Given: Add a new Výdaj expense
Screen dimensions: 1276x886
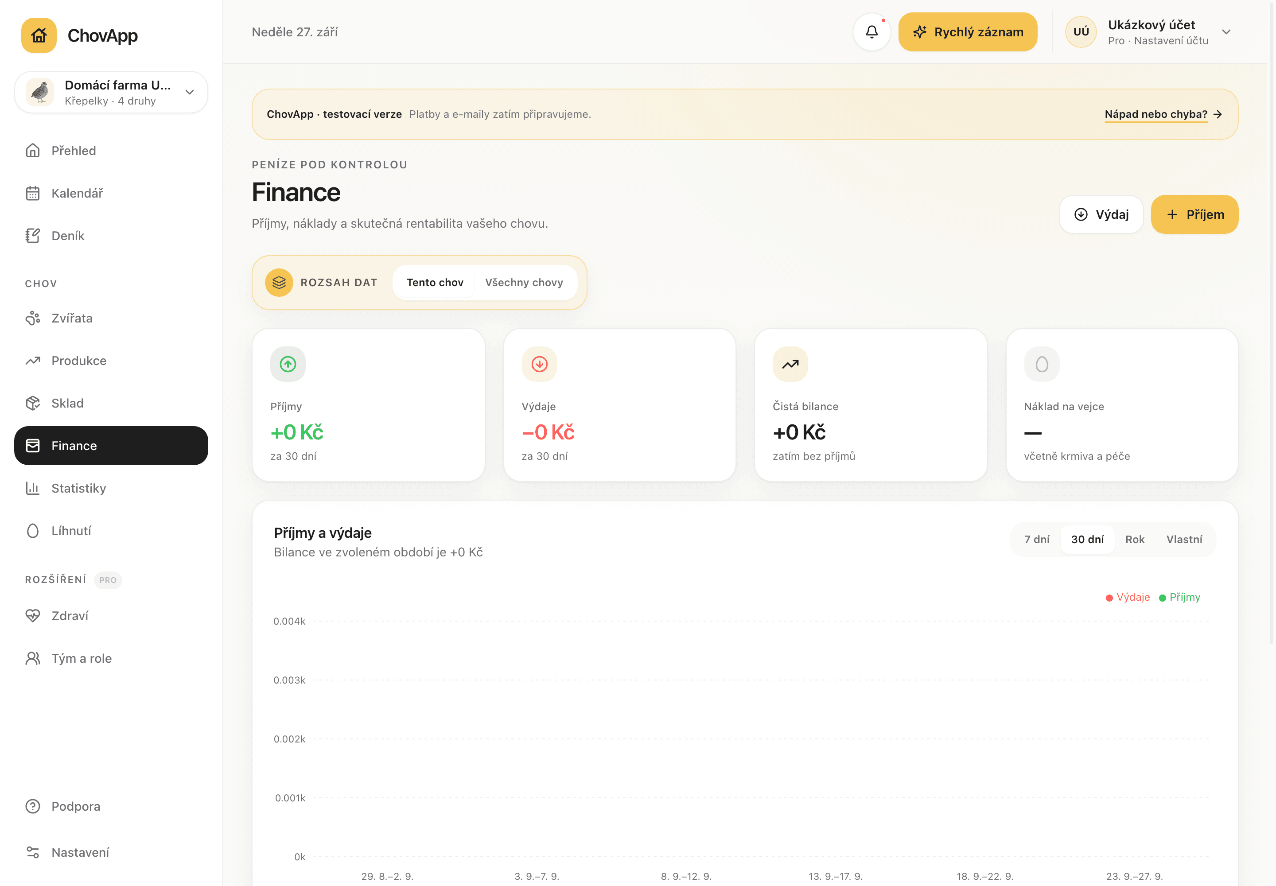Looking at the screenshot, I should (1101, 214).
